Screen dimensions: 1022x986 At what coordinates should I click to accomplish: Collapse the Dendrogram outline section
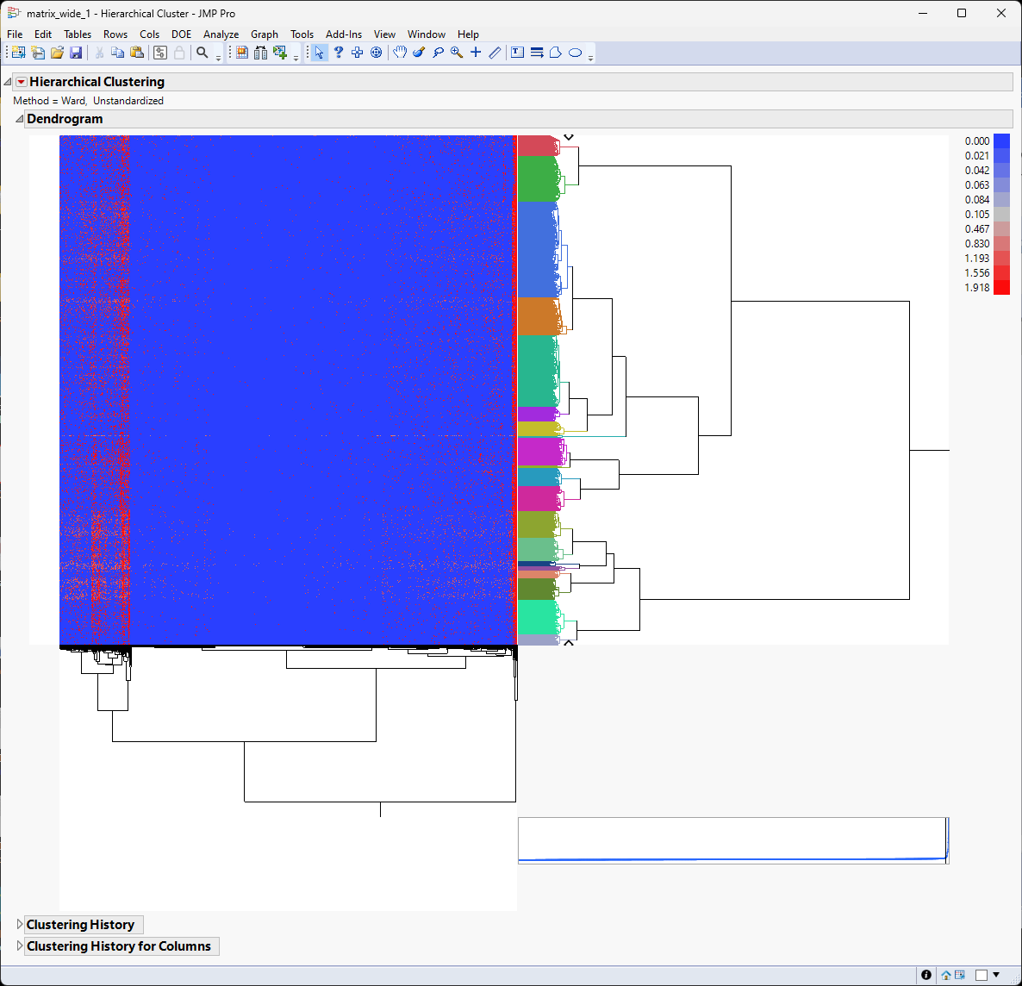pyautogui.click(x=19, y=119)
